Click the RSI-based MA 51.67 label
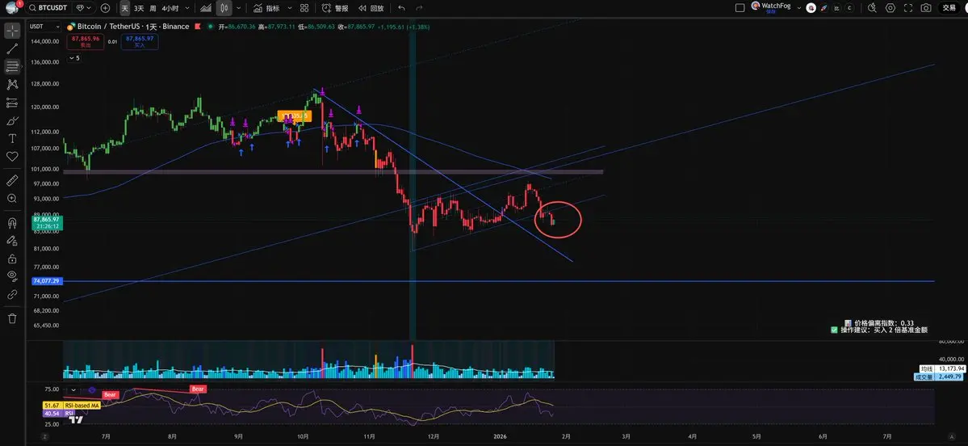The width and height of the screenshot is (968, 446). 72,406
